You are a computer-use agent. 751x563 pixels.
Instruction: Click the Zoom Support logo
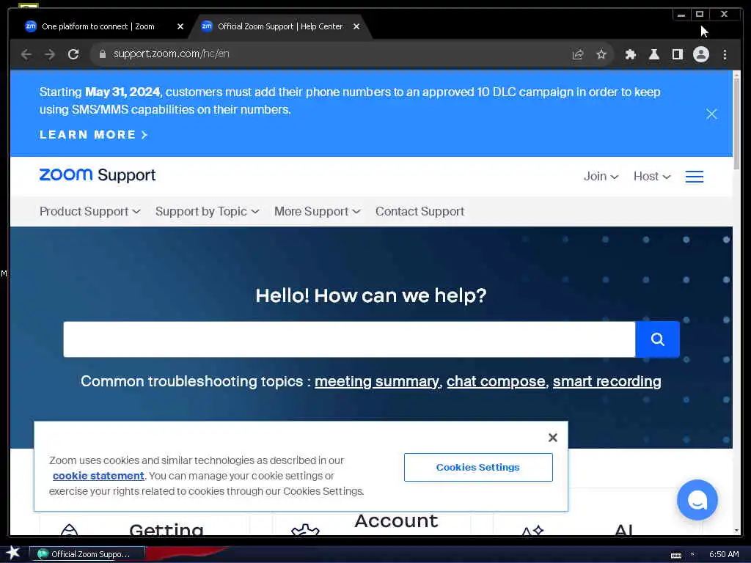[98, 175]
